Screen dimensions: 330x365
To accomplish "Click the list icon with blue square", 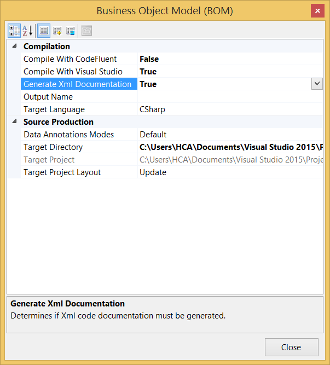I will 71,31.
